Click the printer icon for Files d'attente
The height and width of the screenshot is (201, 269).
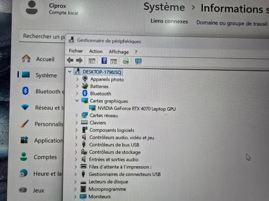[x=83, y=167]
